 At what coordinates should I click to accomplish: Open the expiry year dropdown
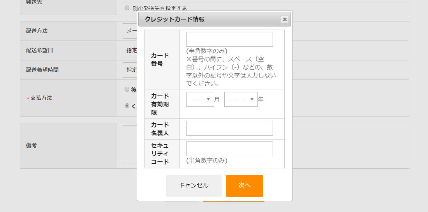click(x=241, y=99)
